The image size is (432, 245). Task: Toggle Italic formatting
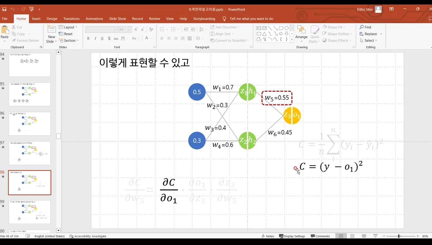[x=95, y=38]
